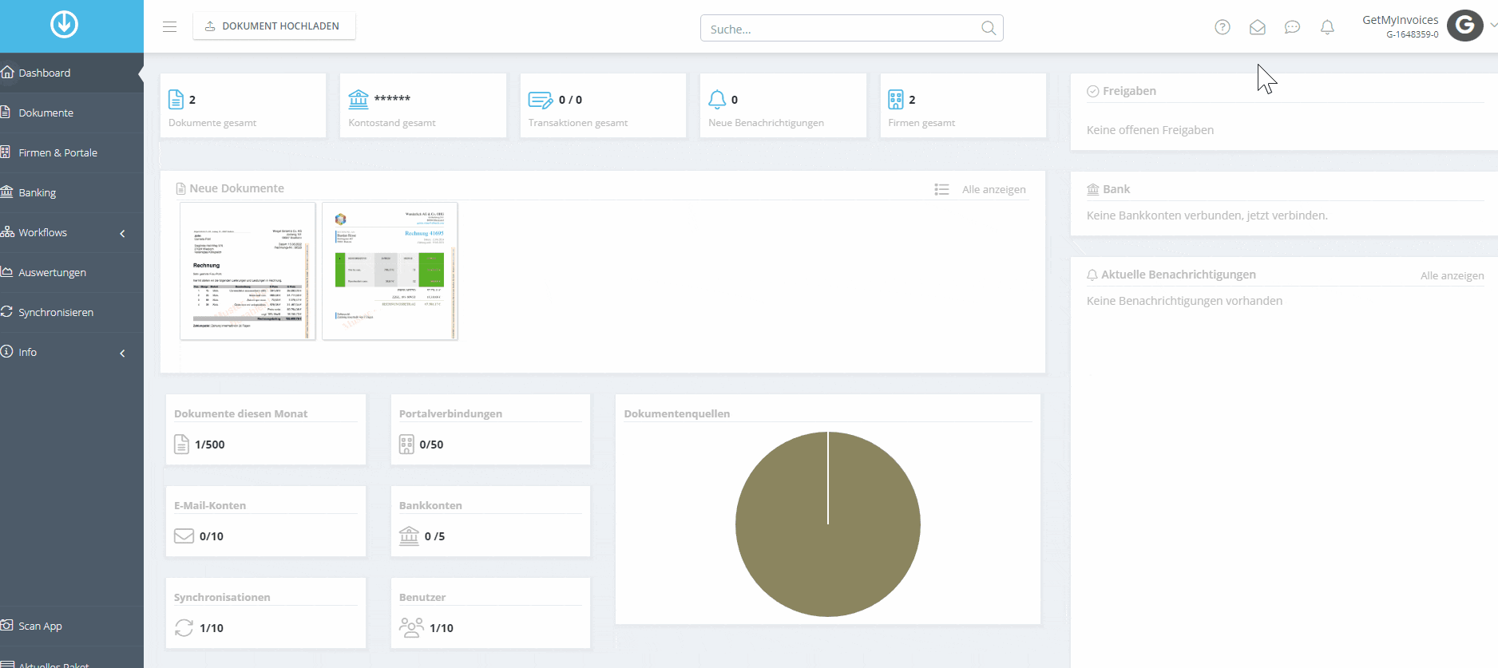
Task: Open the chat bubble icon in header
Action: pyautogui.click(x=1292, y=27)
